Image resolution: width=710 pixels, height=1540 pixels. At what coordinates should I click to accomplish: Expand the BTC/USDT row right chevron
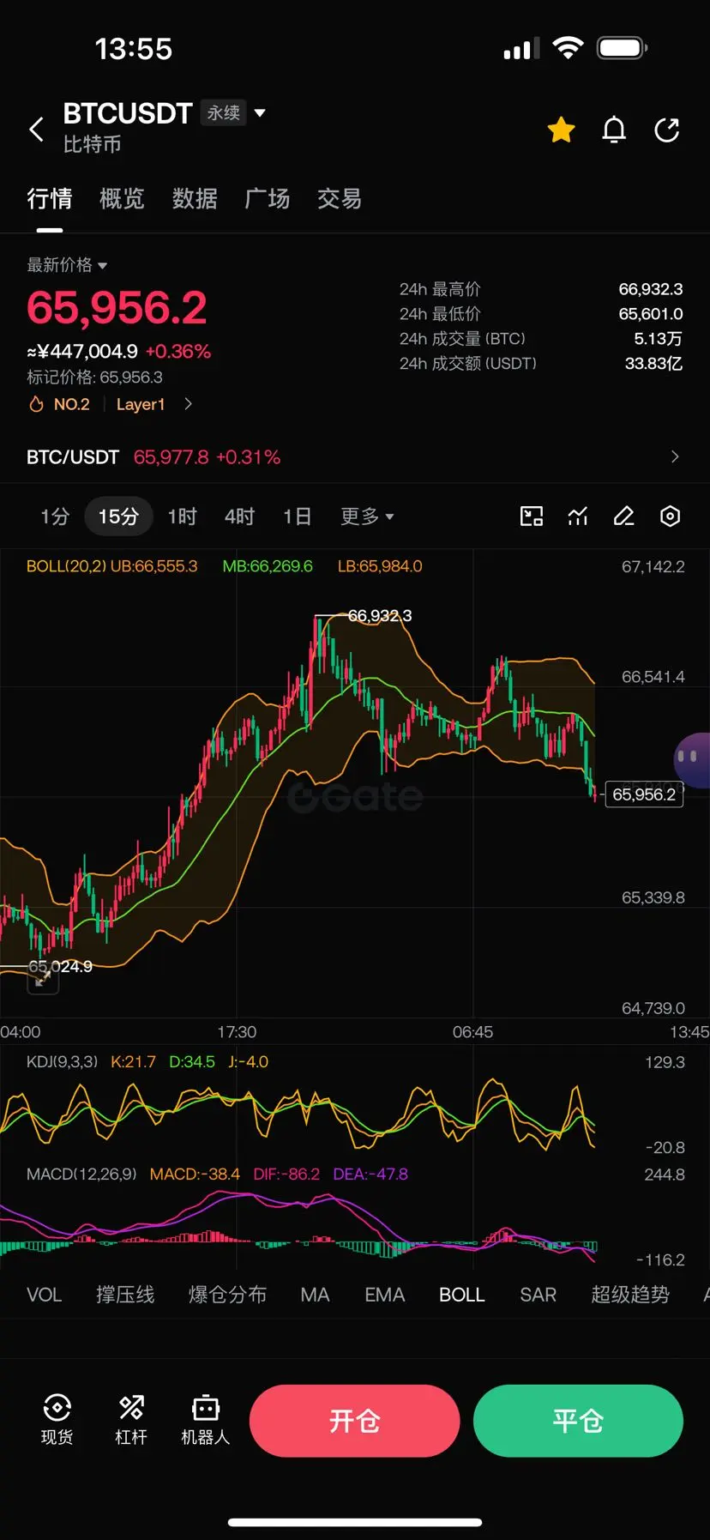click(x=675, y=457)
